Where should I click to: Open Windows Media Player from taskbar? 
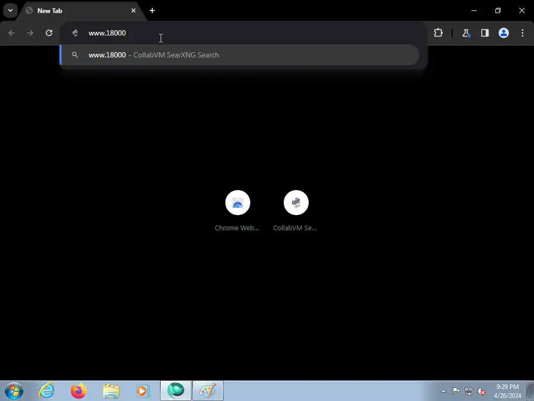click(x=143, y=391)
